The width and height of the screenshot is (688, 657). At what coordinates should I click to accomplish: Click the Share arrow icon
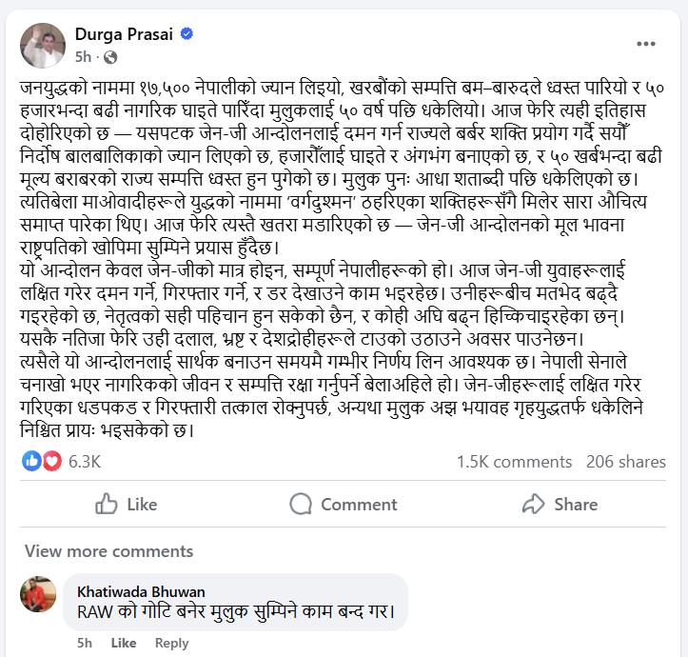point(533,504)
